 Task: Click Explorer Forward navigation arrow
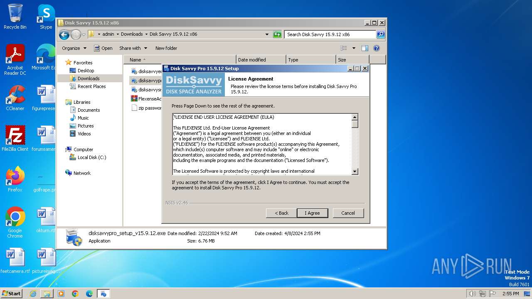75,34
